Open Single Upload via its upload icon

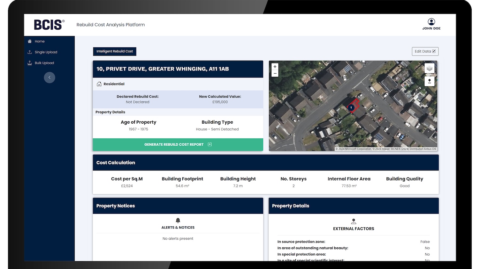tap(29, 52)
